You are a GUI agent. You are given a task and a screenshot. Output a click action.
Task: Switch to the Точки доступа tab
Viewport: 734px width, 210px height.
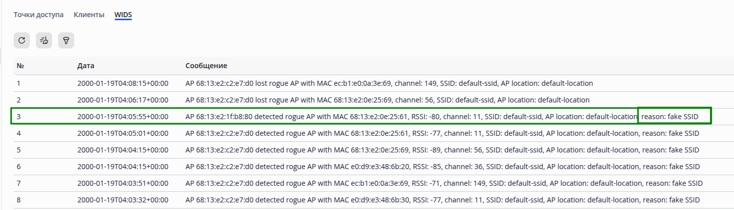[38, 15]
